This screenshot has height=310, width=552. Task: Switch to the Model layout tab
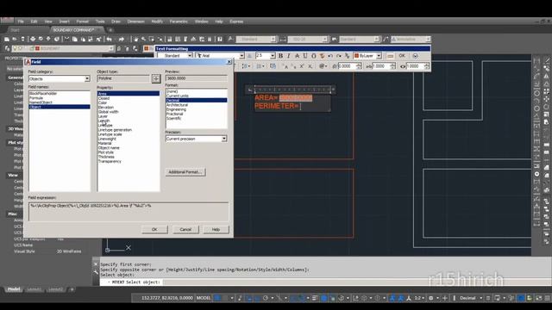click(14, 289)
